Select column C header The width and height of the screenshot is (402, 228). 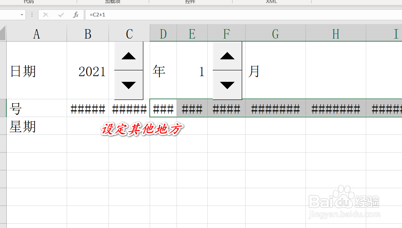[129, 34]
